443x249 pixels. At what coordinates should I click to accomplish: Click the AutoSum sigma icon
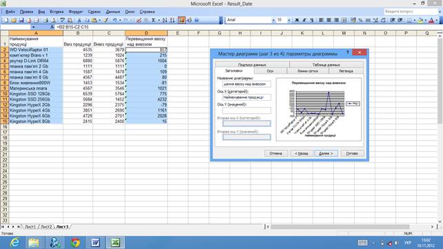point(153,20)
